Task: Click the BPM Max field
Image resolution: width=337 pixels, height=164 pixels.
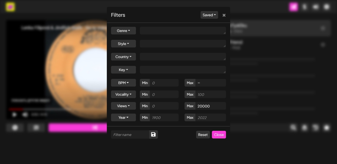Action: (211, 83)
